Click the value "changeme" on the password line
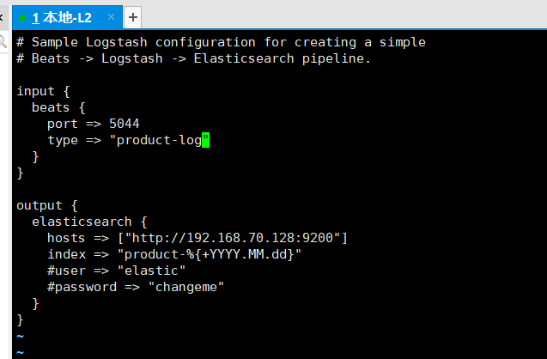 click(186, 287)
